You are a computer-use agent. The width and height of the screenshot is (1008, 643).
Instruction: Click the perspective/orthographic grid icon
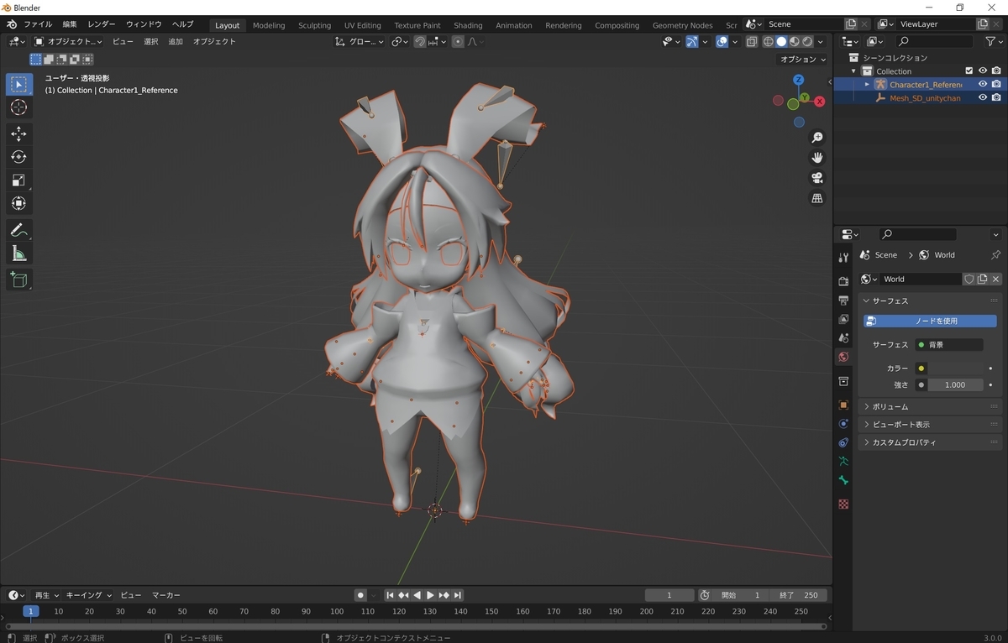[x=816, y=198]
